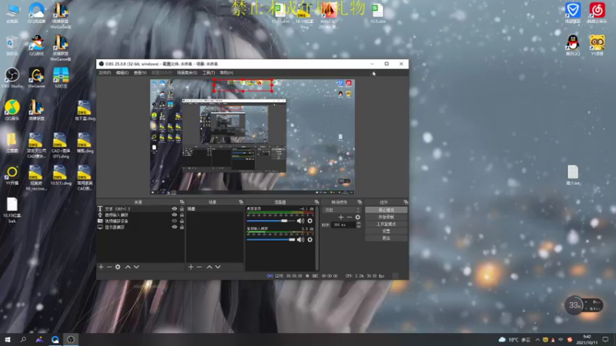This screenshot has width=616, height=346.
Task: Open the 场景集合(S) menu
Action: [187, 72]
